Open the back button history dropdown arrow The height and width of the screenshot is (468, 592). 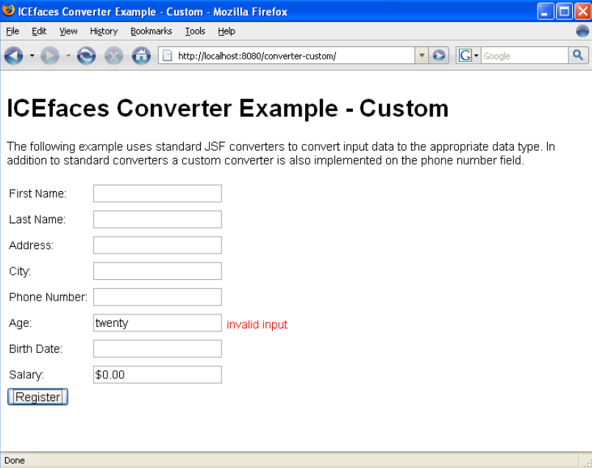32,56
